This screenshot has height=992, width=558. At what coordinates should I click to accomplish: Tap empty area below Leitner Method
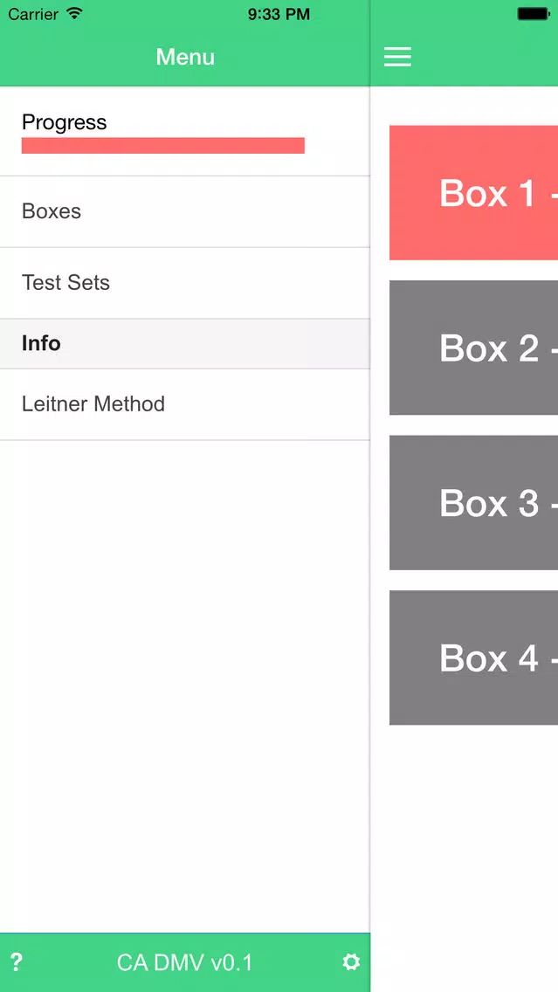185,686
